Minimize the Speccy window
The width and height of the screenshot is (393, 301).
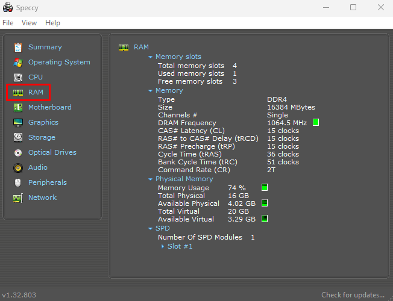coord(326,7)
